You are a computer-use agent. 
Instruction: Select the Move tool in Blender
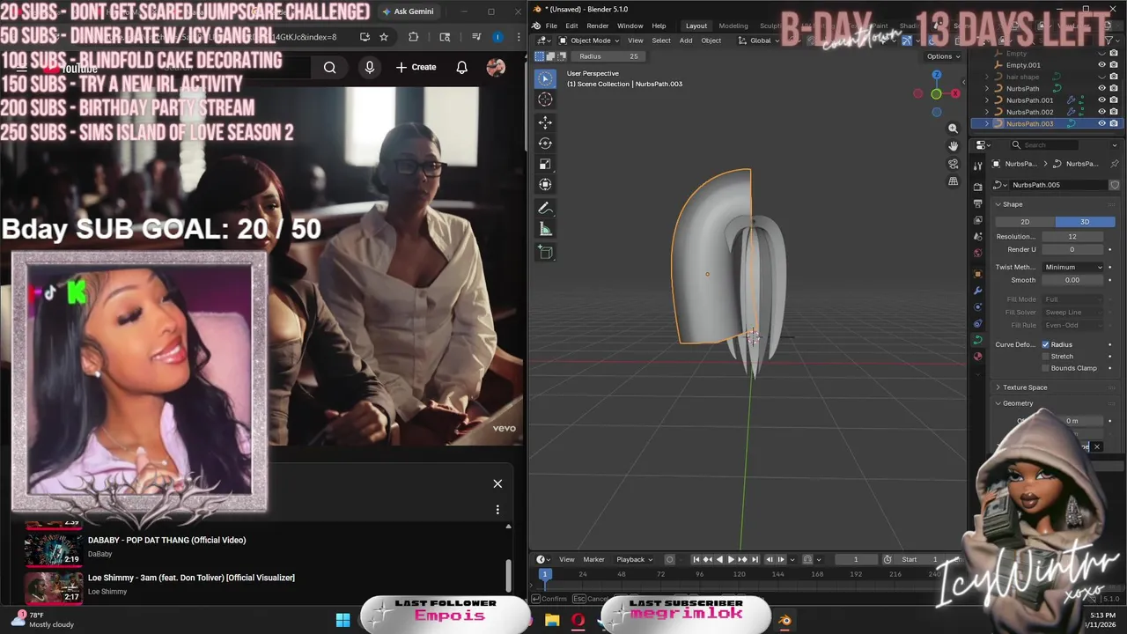coord(545,122)
